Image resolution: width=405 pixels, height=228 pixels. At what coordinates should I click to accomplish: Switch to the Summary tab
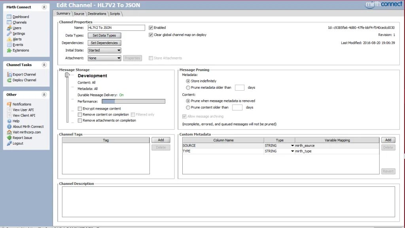coord(63,13)
